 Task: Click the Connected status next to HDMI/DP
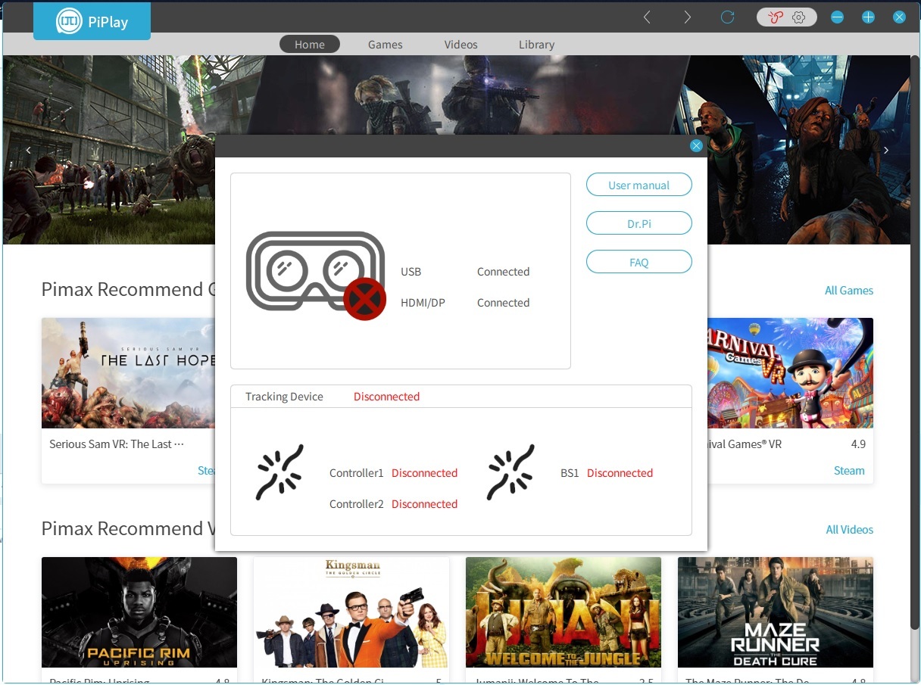[x=503, y=303]
